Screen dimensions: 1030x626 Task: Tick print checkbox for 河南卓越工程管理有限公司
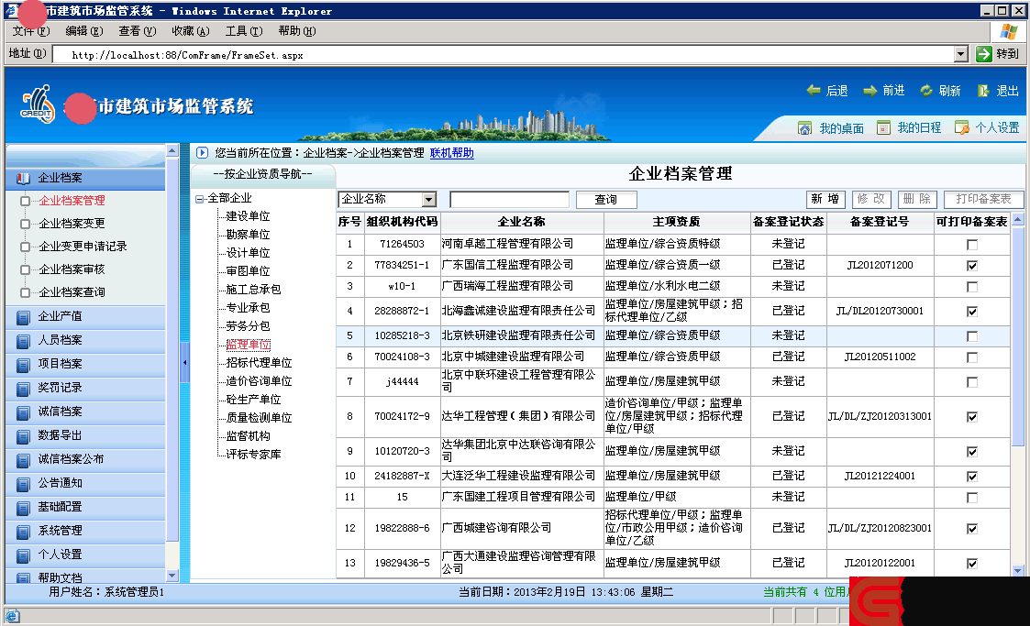972,245
